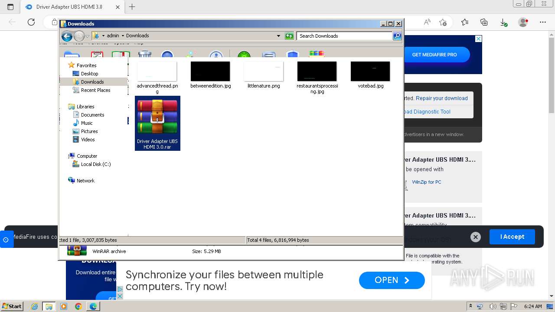Open Edge Settings and more menu

tap(542, 22)
